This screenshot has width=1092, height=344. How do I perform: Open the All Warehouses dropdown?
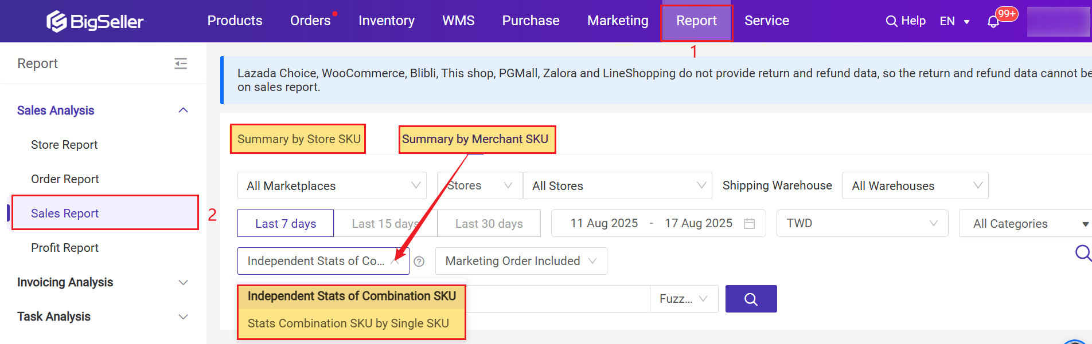(x=915, y=185)
